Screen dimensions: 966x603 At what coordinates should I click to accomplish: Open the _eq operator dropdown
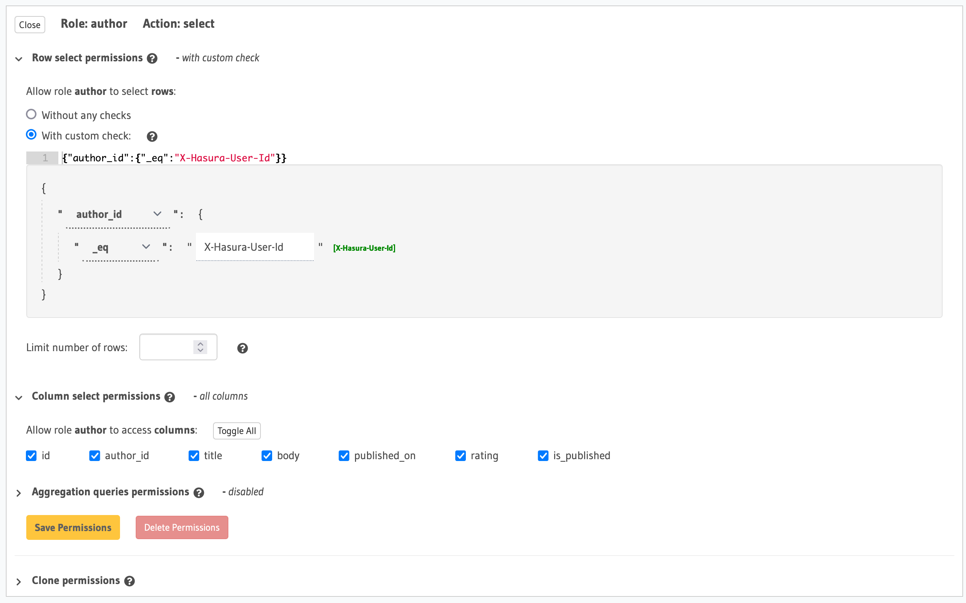[121, 247]
